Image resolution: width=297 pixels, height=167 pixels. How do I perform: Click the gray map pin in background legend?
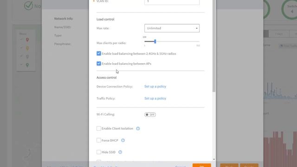pyautogui.click(x=27, y=57)
